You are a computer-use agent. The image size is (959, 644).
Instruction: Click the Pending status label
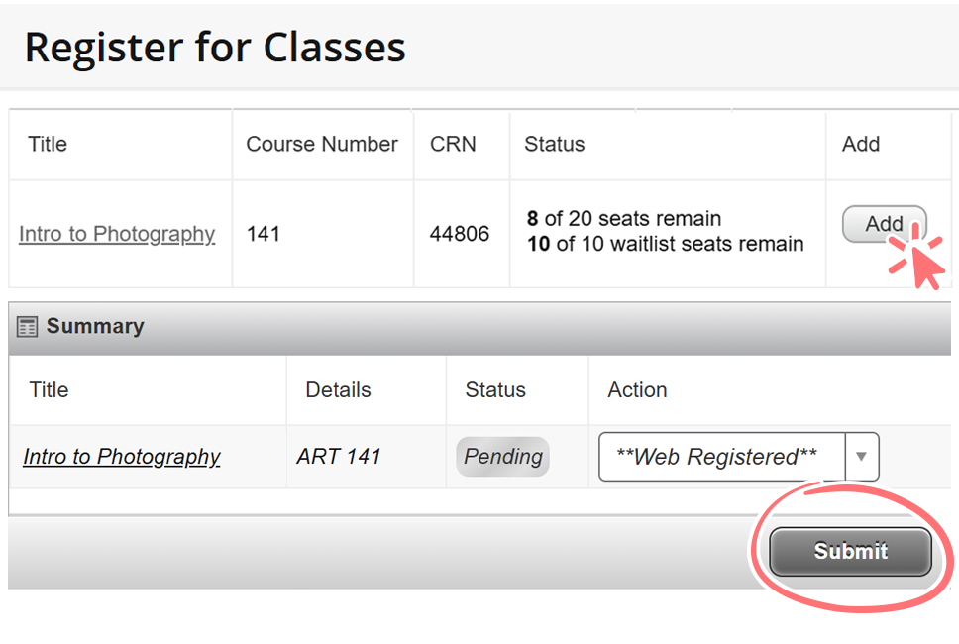(502, 456)
